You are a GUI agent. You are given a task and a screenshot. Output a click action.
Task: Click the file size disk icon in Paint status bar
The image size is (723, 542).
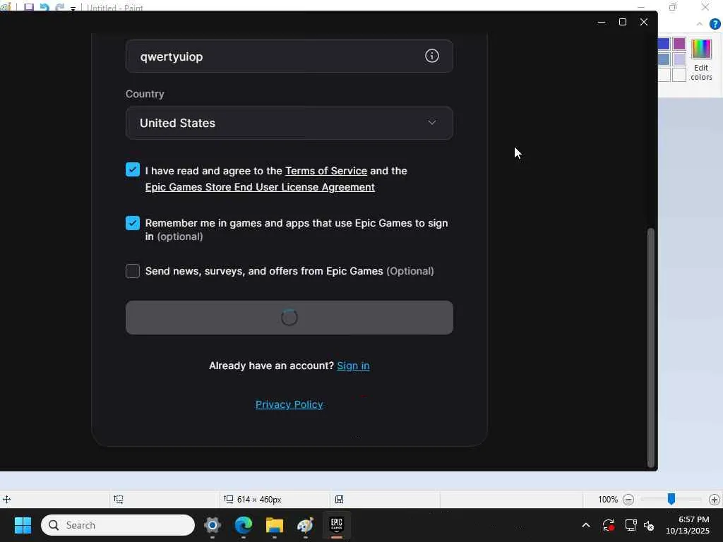[x=340, y=499]
